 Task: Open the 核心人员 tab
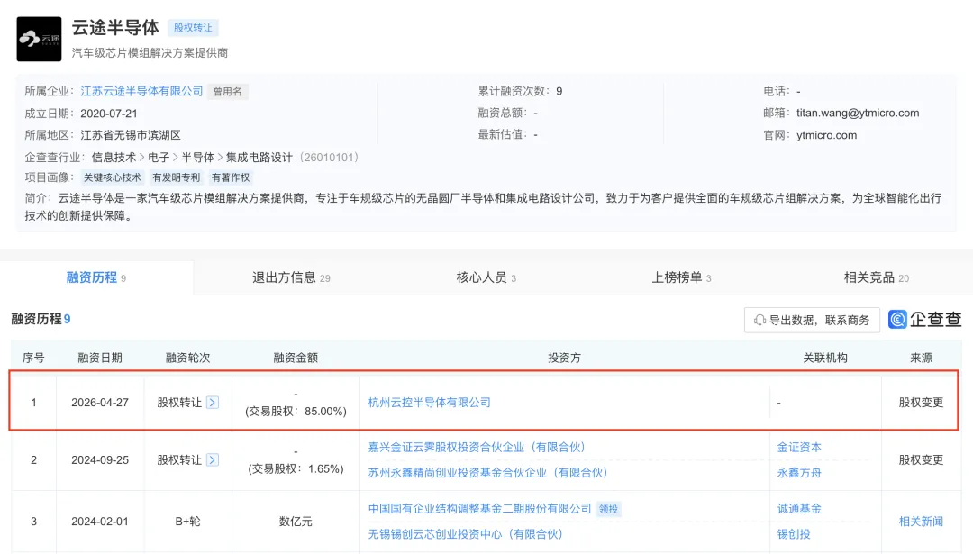coord(486,277)
